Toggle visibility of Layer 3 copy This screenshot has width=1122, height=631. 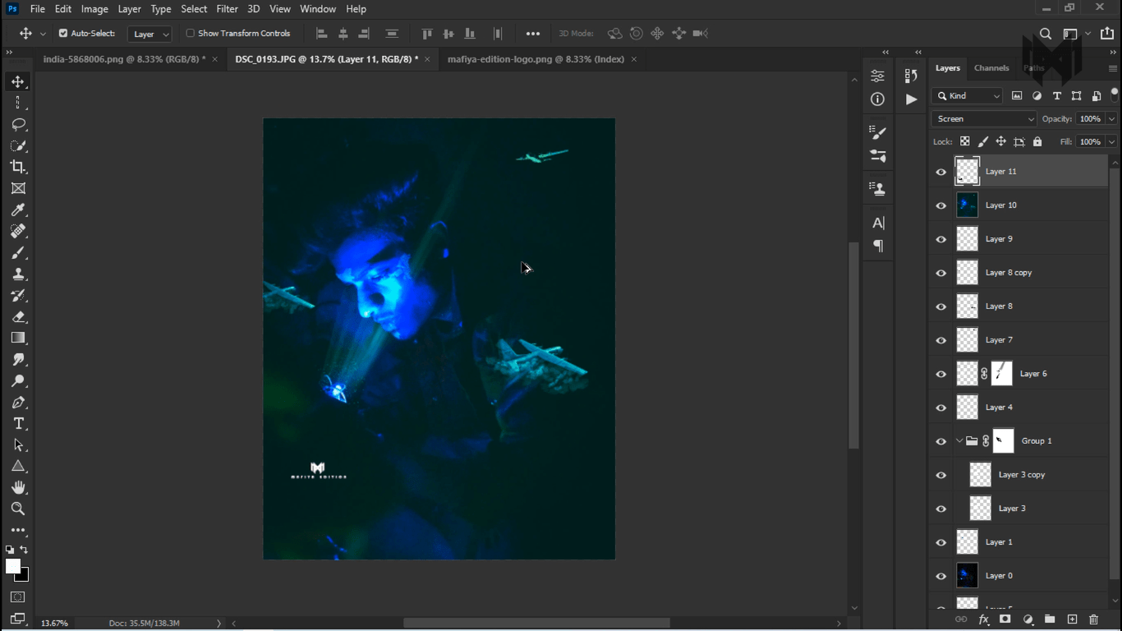(x=941, y=475)
